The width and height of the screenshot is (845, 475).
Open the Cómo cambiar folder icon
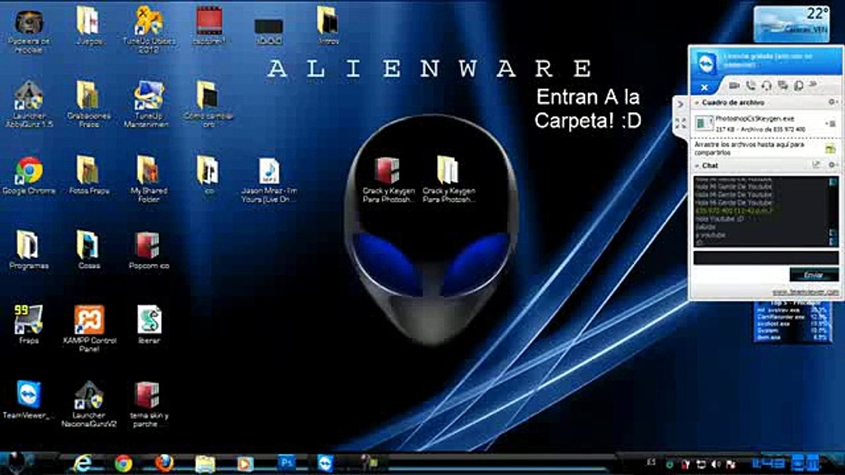point(208,104)
